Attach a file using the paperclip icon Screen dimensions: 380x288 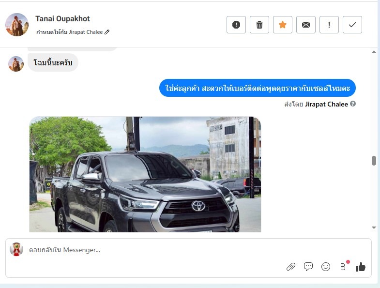click(x=291, y=267)
